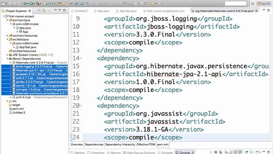Viewport: 273px width, 154px height.
Task: Open the Snippets view tab
Action: [165, 152]
